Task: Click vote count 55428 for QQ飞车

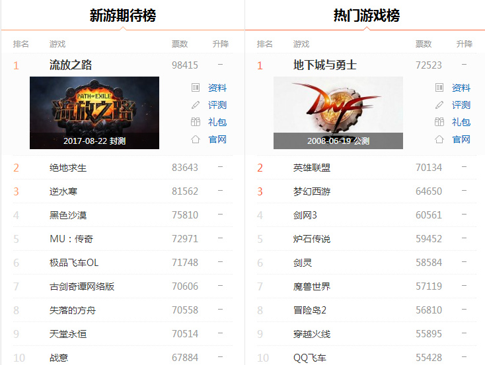Action: coord(429,358)
